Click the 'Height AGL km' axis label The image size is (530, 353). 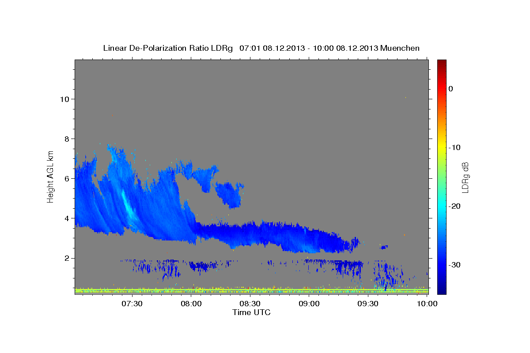[x=51, y=176]
